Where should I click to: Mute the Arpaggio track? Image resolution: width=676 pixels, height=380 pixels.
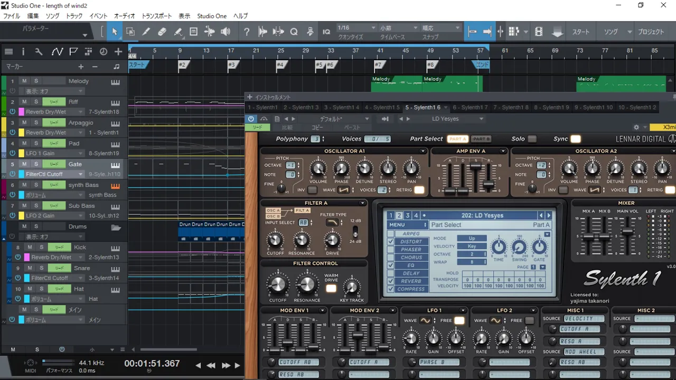(24, 122)
